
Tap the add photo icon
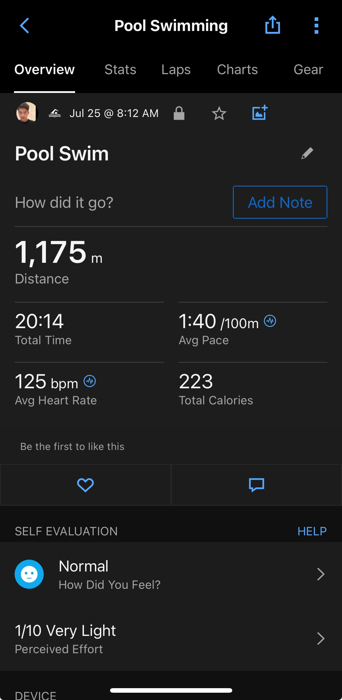[260, 113]
